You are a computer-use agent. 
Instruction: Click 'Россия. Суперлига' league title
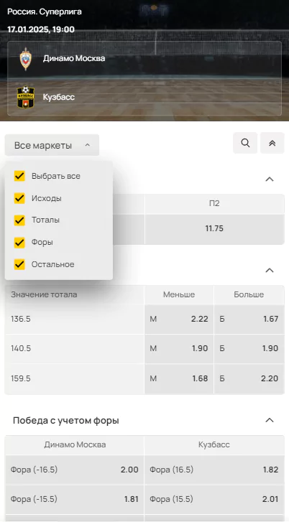point(45,12)
